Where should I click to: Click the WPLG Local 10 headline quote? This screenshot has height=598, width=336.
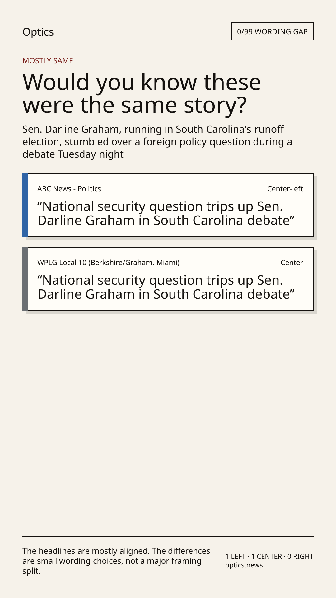[166, 287]
